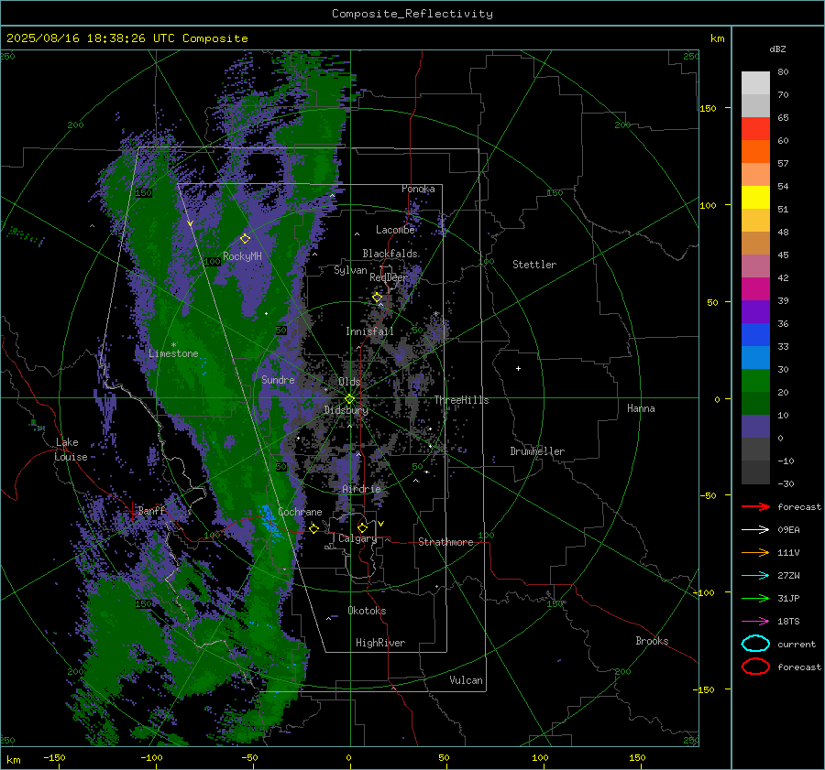The height and width of the screenshot is (770, 825).
Task: Click the Cochrane label
Action: [300, 512]
